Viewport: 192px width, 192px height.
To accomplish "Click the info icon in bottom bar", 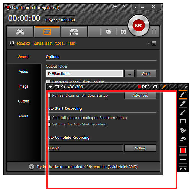I will tap(31, 167).
